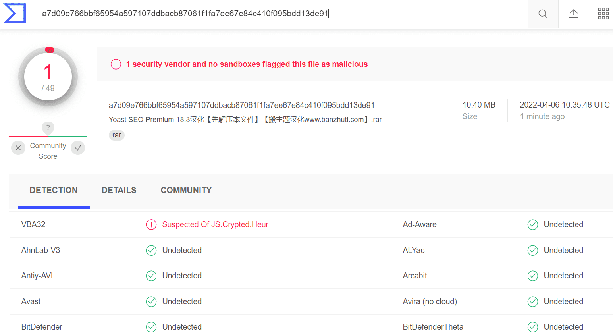The height and width of the screenshot is (336, 613).
Task: Click the green check icon for AhnLab-V3
Action: coord(151,251)
